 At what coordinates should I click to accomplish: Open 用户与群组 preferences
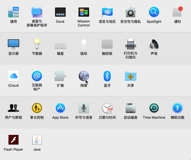[13, 108]
